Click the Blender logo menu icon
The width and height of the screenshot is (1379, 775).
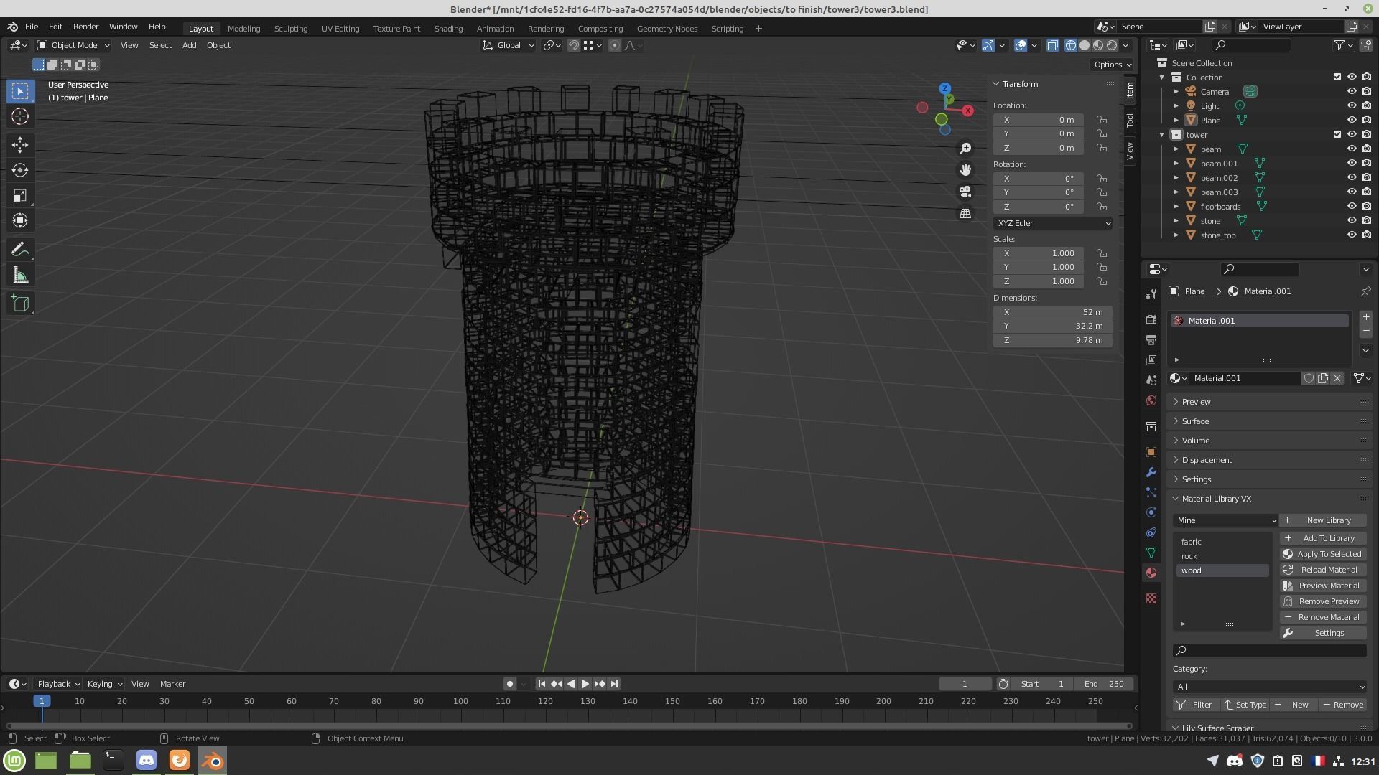[x=12, y=27]
